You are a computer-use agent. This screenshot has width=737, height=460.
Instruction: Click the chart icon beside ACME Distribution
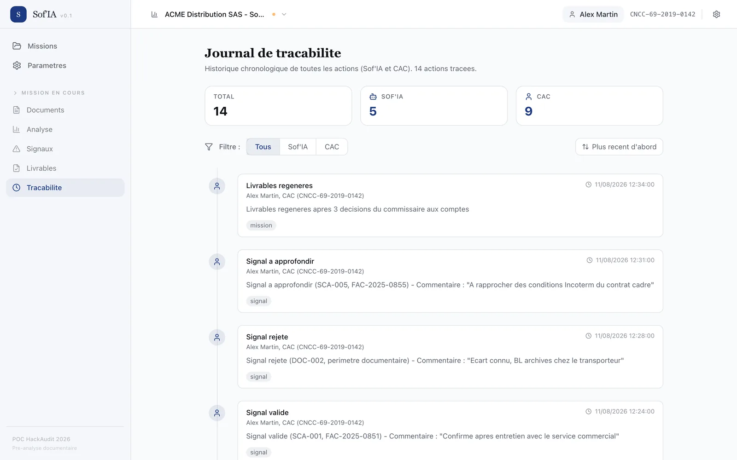pos(154,14)
